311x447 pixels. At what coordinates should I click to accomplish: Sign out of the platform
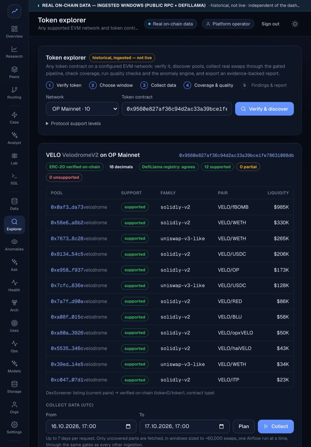[271, 24]
